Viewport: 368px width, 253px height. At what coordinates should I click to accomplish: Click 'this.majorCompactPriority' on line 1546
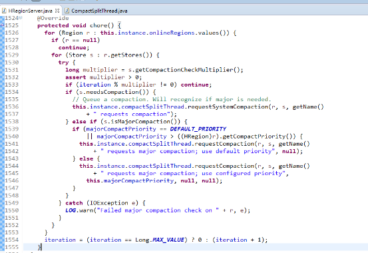(130, 180)
